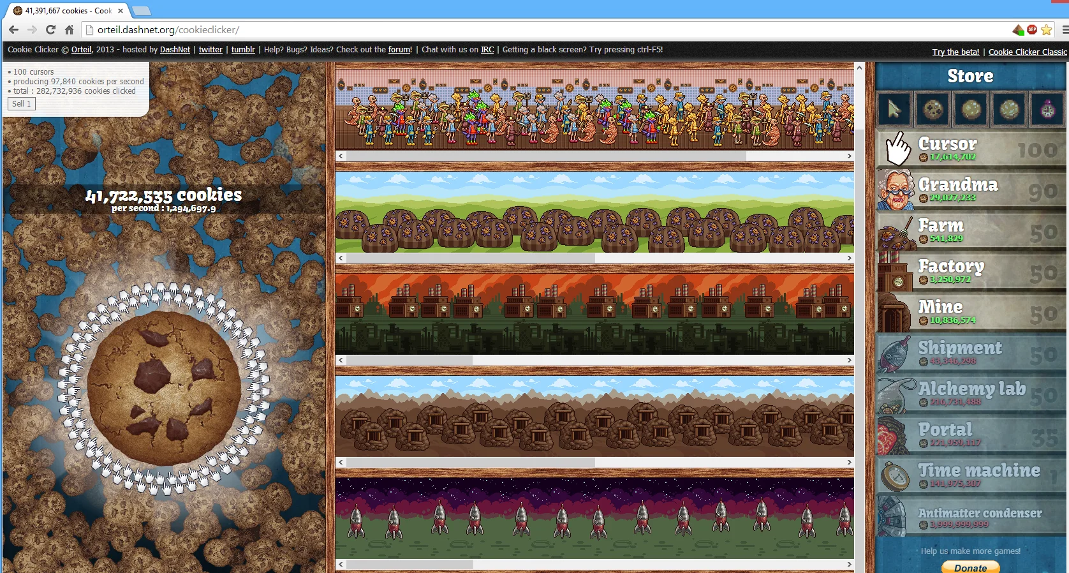Open the Chrome menu button

coord(1065,29)
